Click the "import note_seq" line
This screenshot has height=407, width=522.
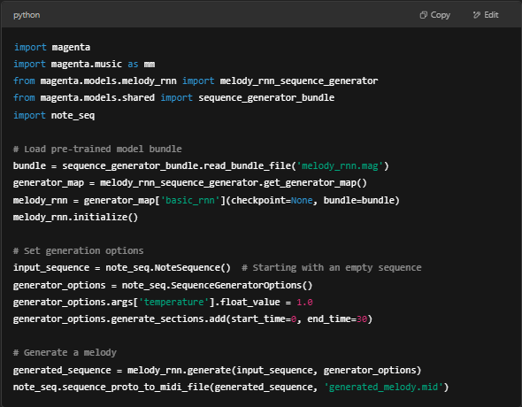point(54,116)
